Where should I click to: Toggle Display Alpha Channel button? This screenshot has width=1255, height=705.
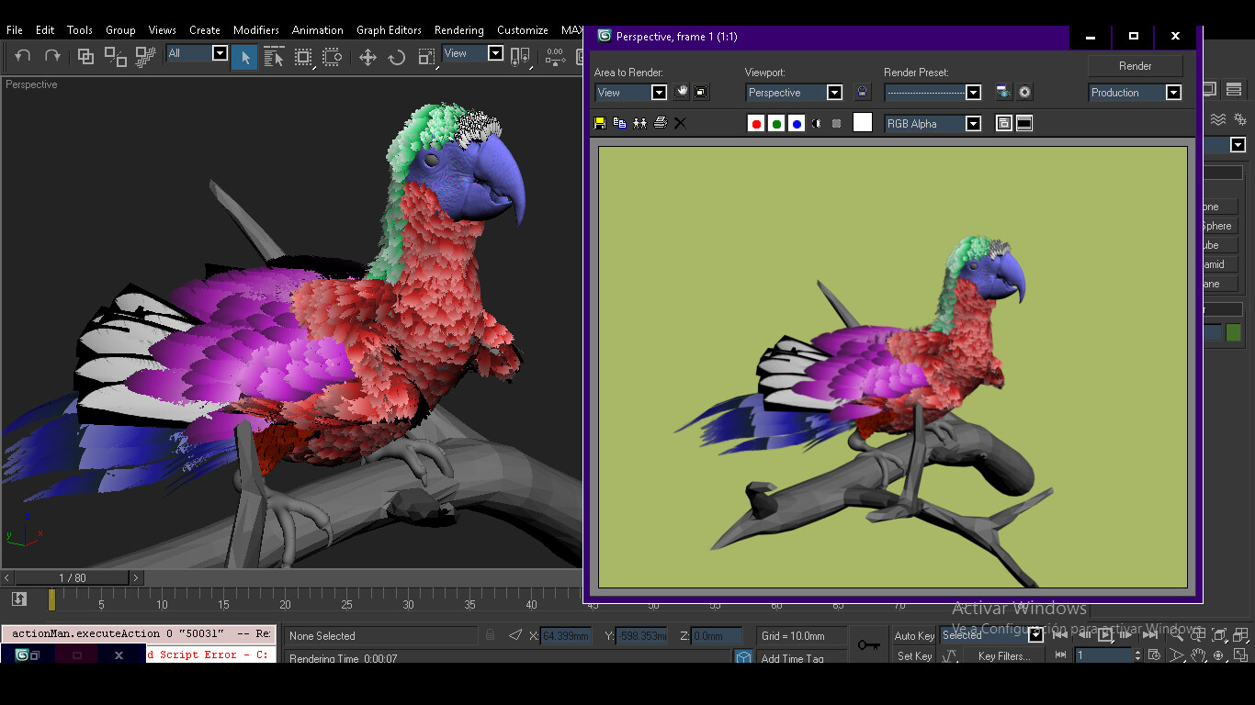coord(817,124)
